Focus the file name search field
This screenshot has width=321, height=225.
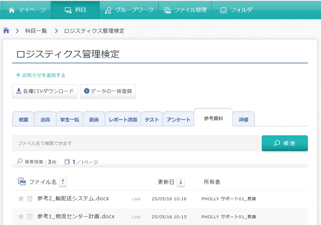136,143
